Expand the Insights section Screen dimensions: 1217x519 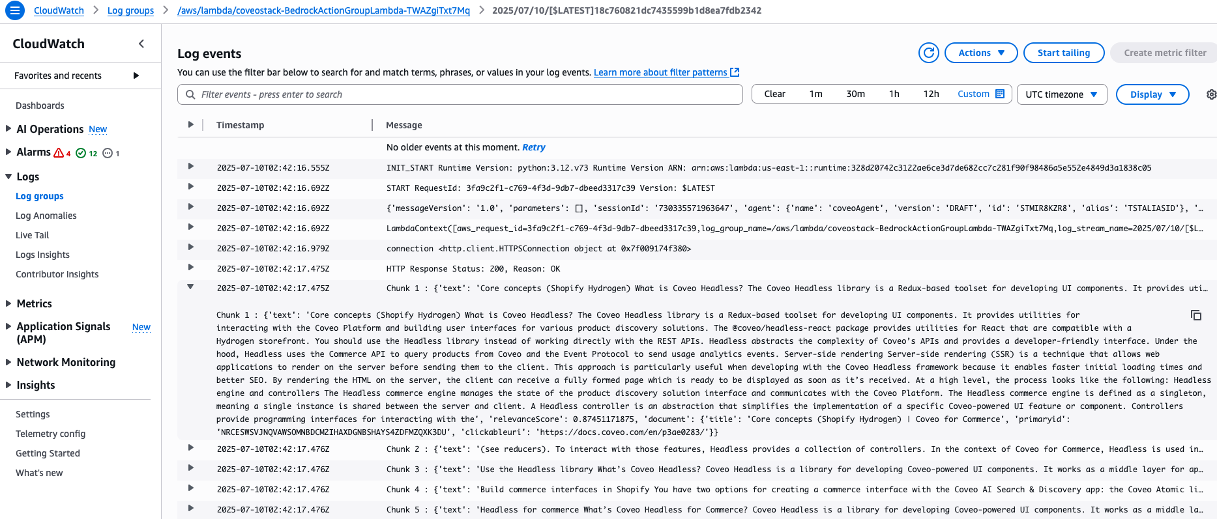[8, 385]
